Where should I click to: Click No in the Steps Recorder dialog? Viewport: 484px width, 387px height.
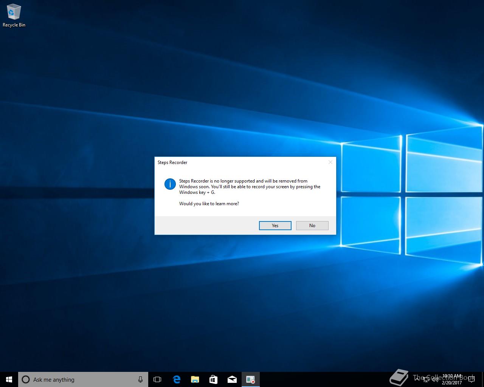(x=312, y=226)
